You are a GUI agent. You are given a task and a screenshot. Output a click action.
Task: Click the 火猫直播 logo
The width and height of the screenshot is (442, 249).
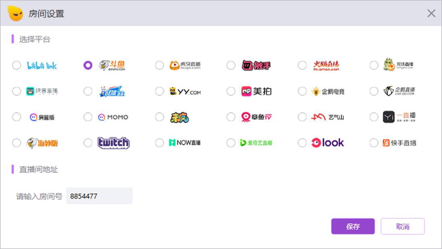pos(326,65)
